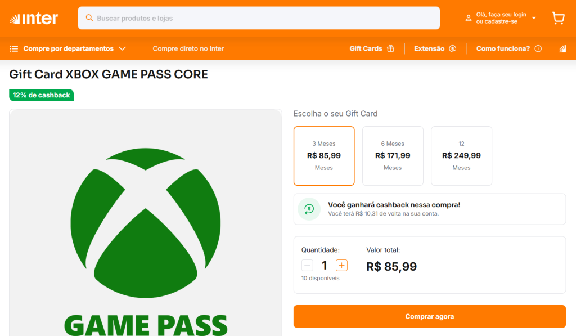Choose the 12 Meses R$ 249,99 option
This screenshot has height=336, width=576.
click(461, 156)
